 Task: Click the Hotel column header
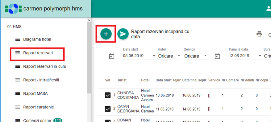click(145, 80)
